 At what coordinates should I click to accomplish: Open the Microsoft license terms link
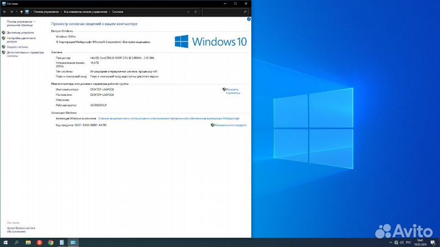[x=169, y=118]
